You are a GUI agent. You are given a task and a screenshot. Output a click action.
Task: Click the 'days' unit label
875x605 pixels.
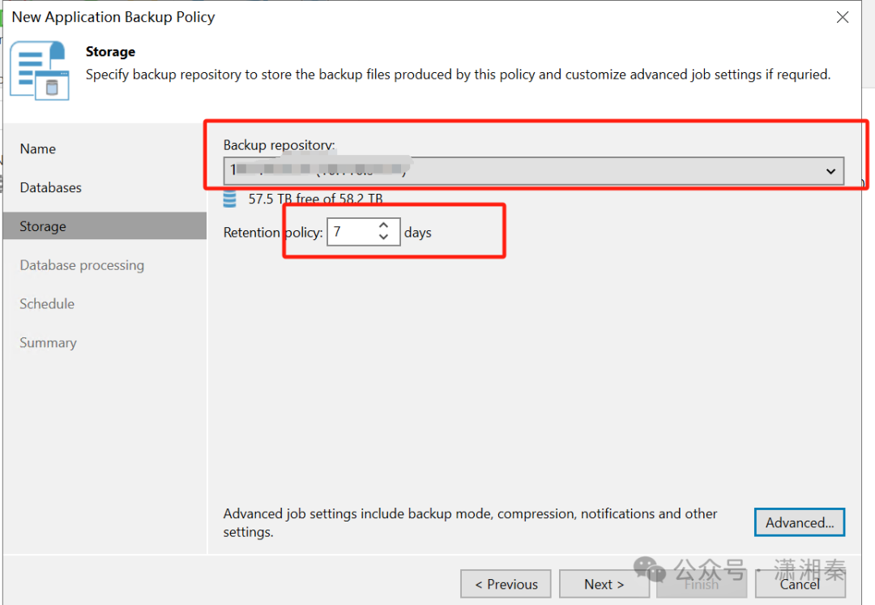click(x=418, y=233)
